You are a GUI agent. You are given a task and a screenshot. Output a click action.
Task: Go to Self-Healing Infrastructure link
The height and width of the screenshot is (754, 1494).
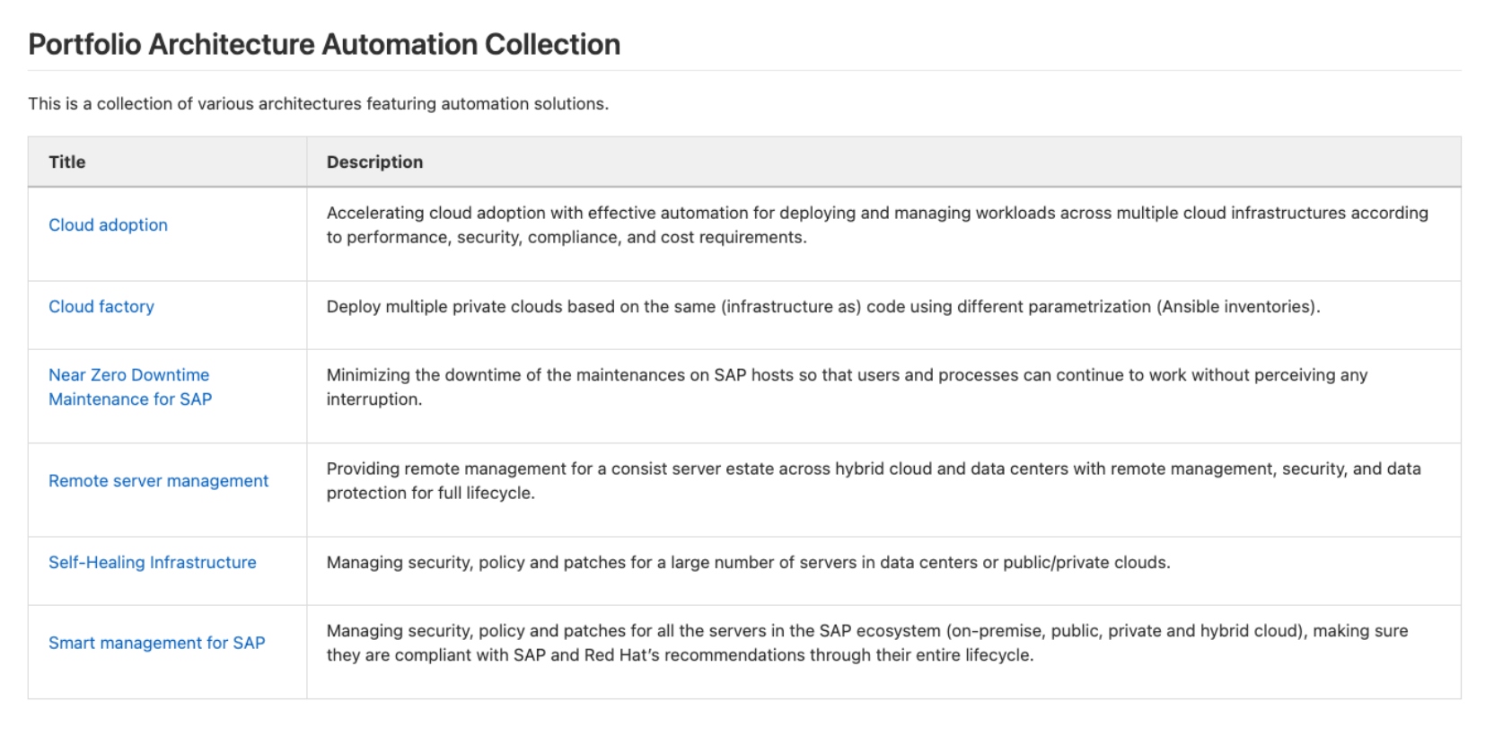pyautogui.click(x=152, y=563)
